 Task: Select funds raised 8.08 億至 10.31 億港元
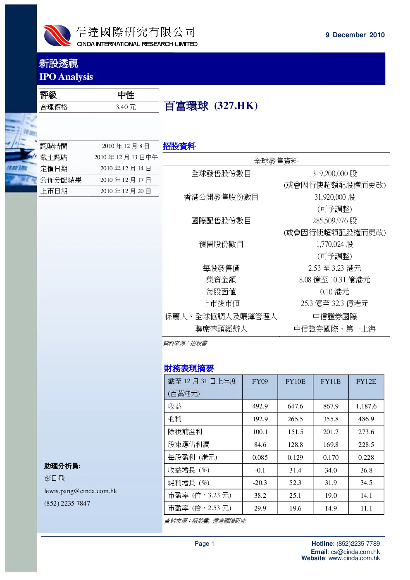click(335, 280)
